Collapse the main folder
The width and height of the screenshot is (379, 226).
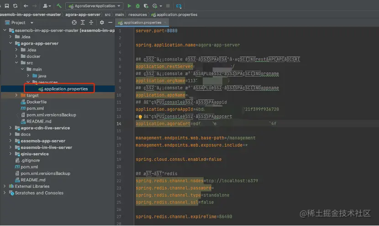tap(22, 69)
